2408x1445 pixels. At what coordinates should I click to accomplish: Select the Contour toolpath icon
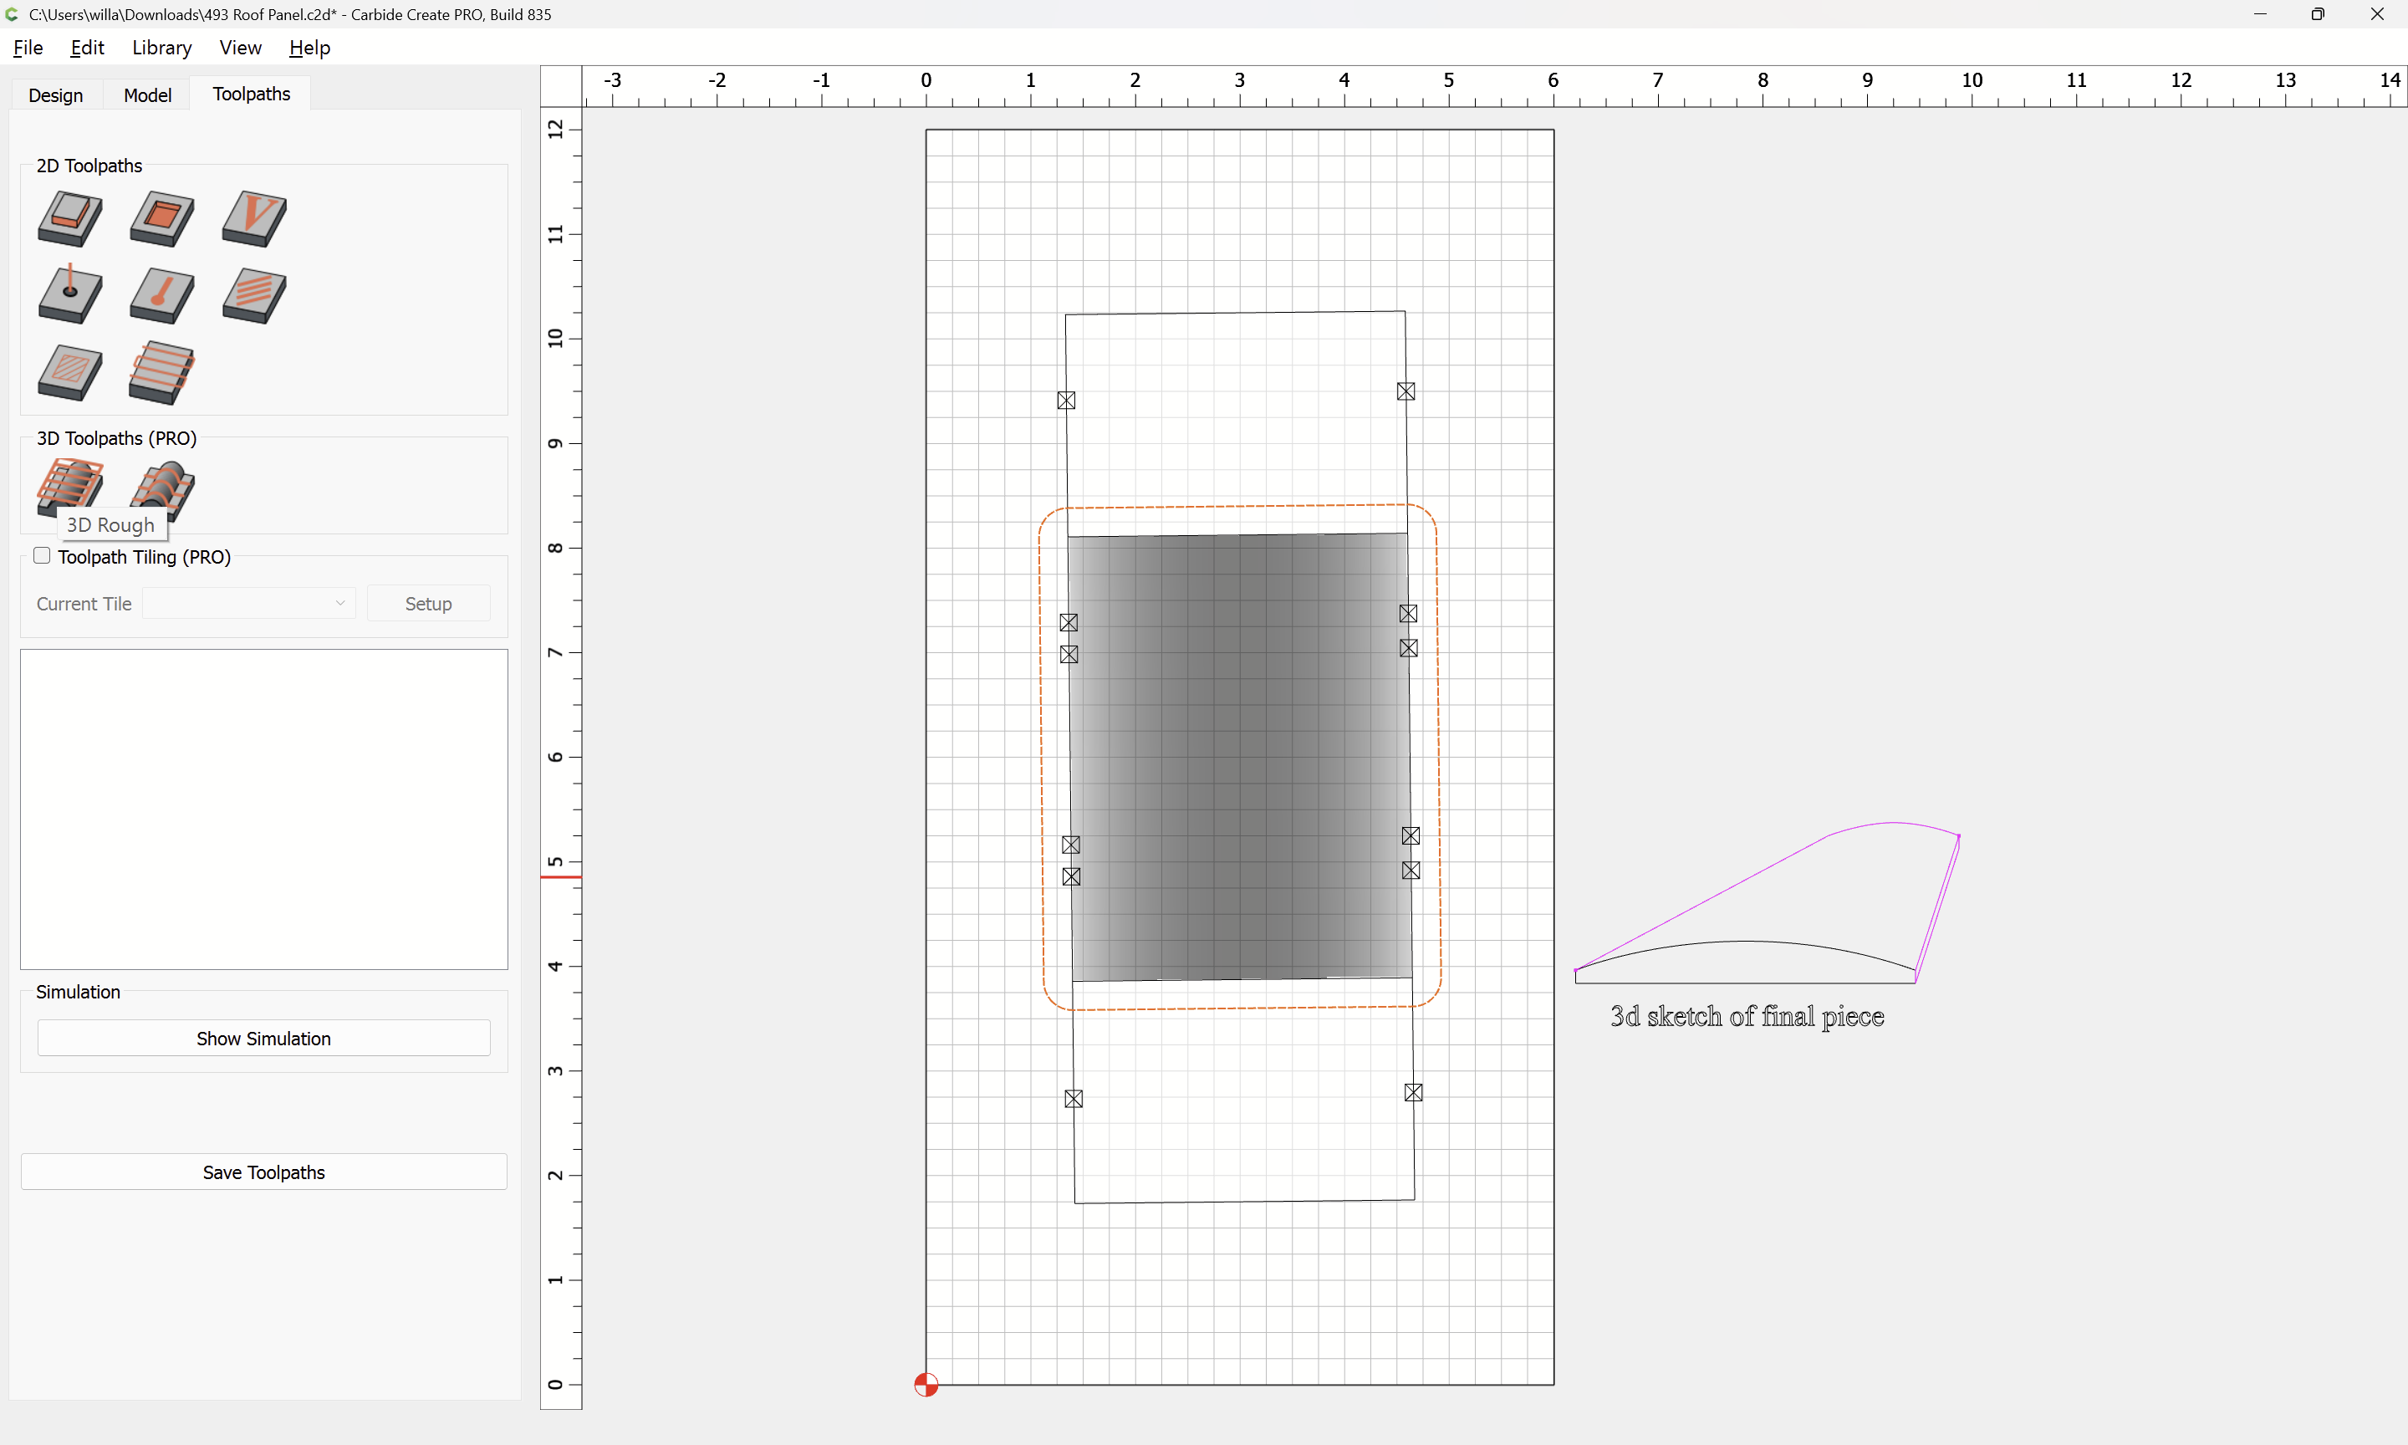69,218
